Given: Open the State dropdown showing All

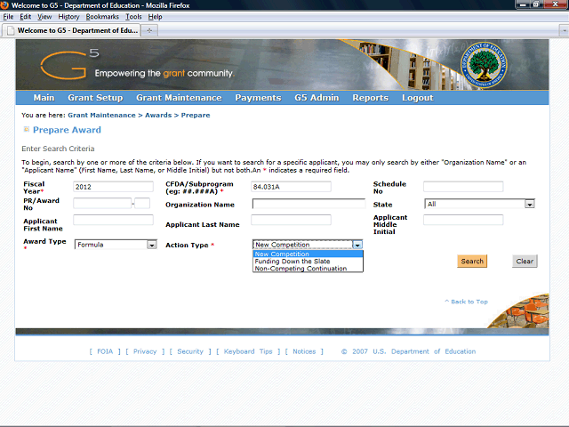Looking at the screenshot, I should (x=479, y=204).
